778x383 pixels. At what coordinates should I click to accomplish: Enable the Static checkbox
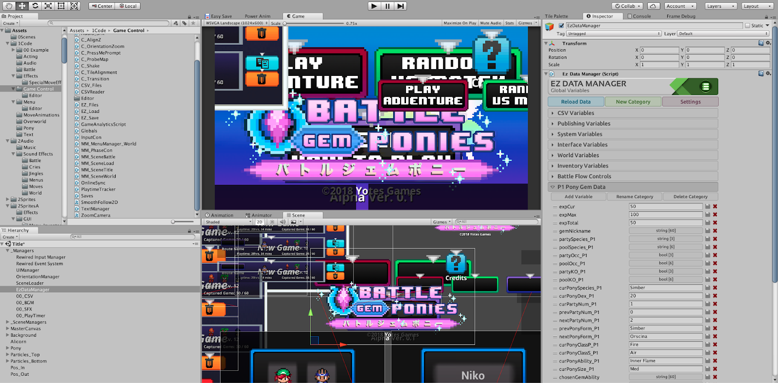pyautogui.click(x=747, y=26)
